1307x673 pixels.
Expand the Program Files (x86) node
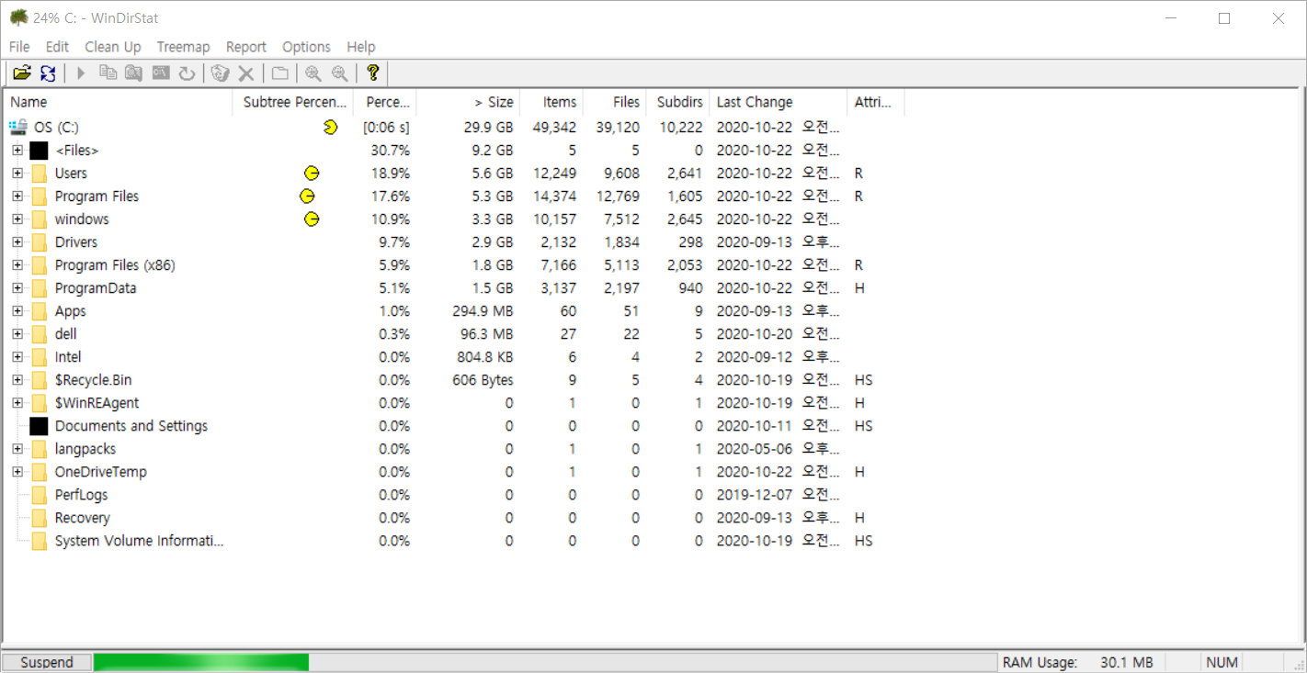tap(17, 264)
